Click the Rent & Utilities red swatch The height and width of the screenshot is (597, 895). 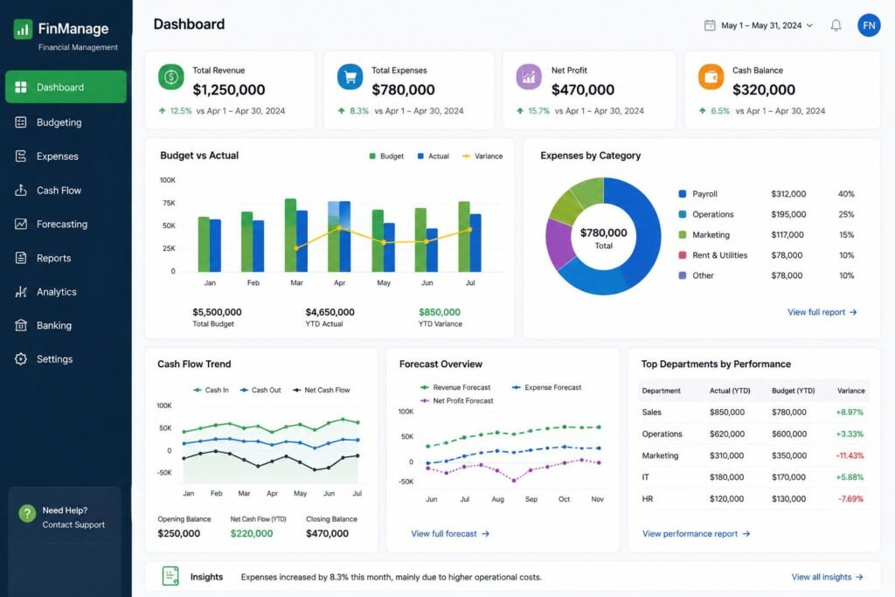click(682, 255)
